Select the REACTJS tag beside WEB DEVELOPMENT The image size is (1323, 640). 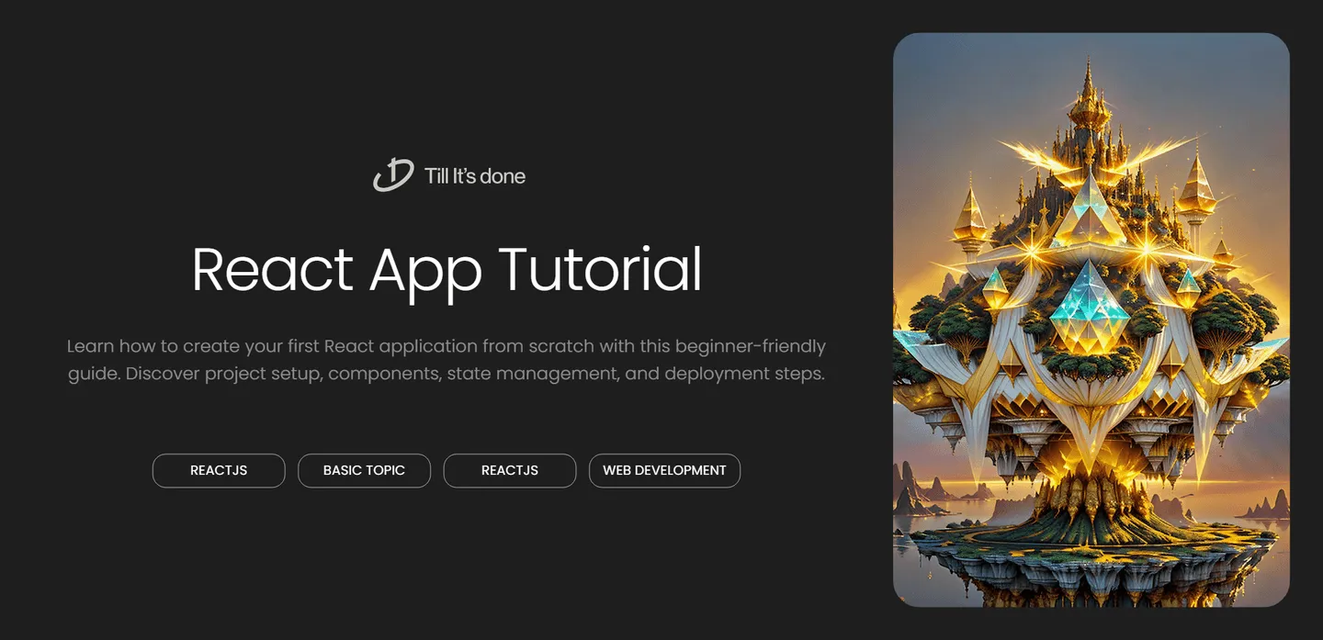point(510,470)
